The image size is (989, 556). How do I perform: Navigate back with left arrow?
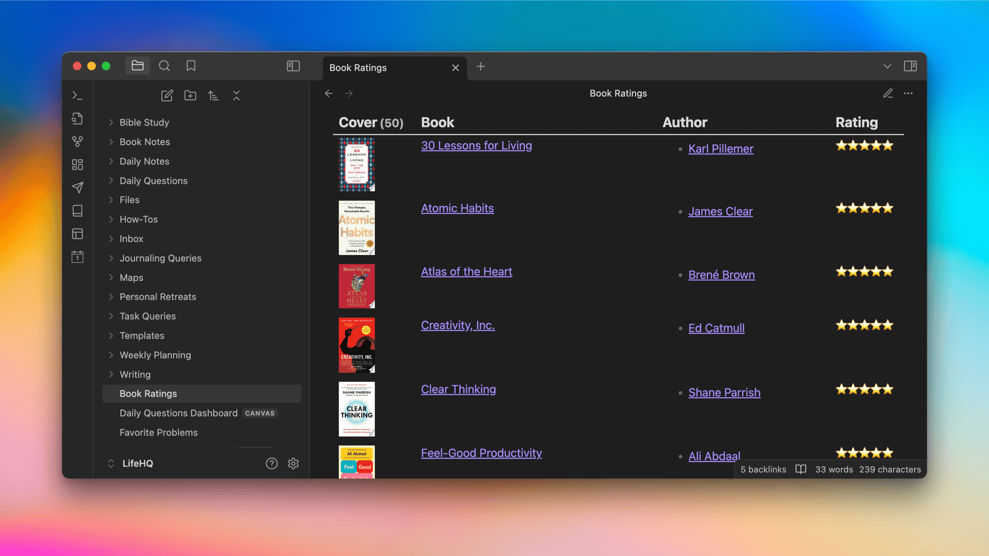pyautogui.click(x=328, y=93)
